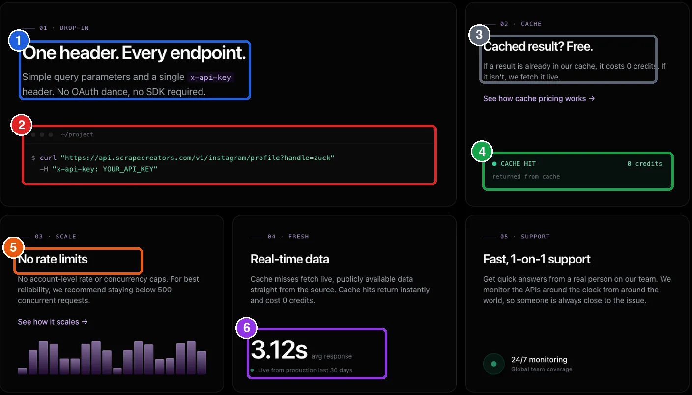Click the "Cached result? Free." heading

(538, 47)
